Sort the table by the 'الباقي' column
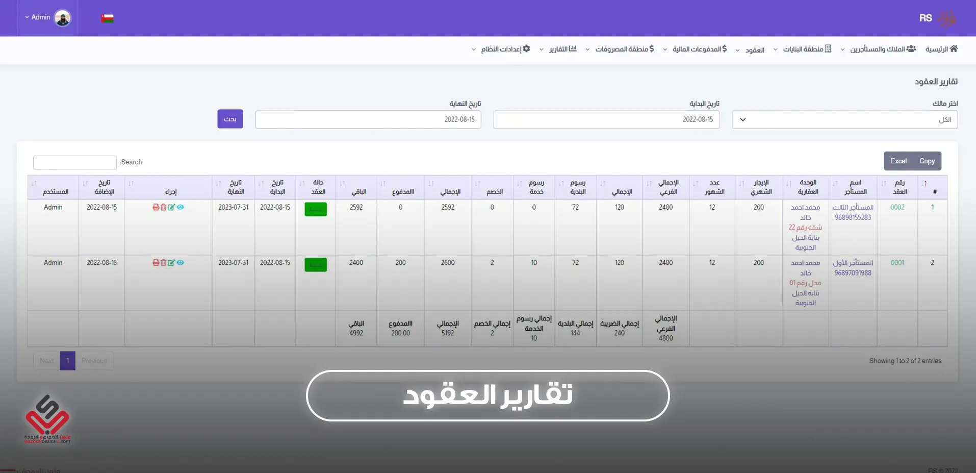Screen dimensions: 976x473 click(x=356, y=187)
